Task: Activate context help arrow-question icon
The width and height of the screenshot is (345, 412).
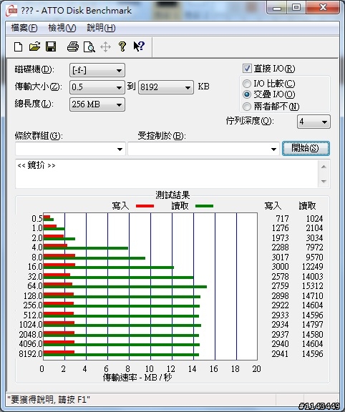Action: (x=139, y=46)
